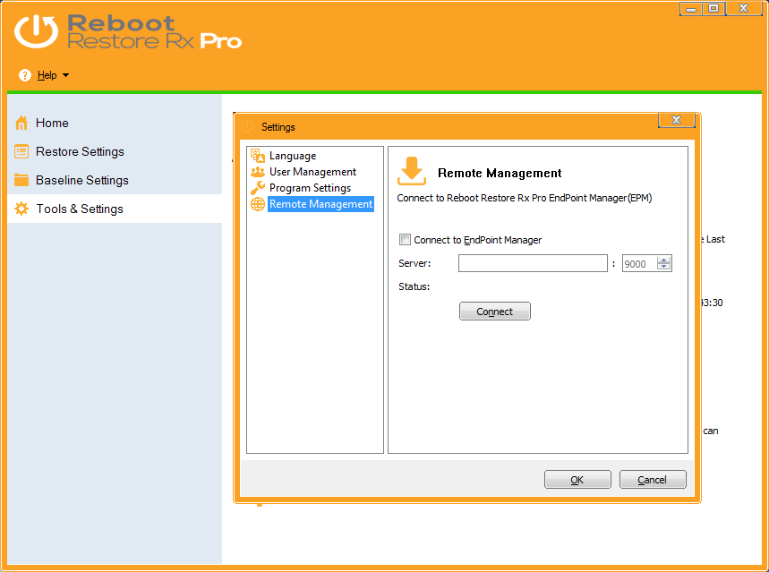Image resolution: width=769 pixels, height=572 pixels.
Task: Click the Reboot Restore Rx power logo
Action: 36,31
